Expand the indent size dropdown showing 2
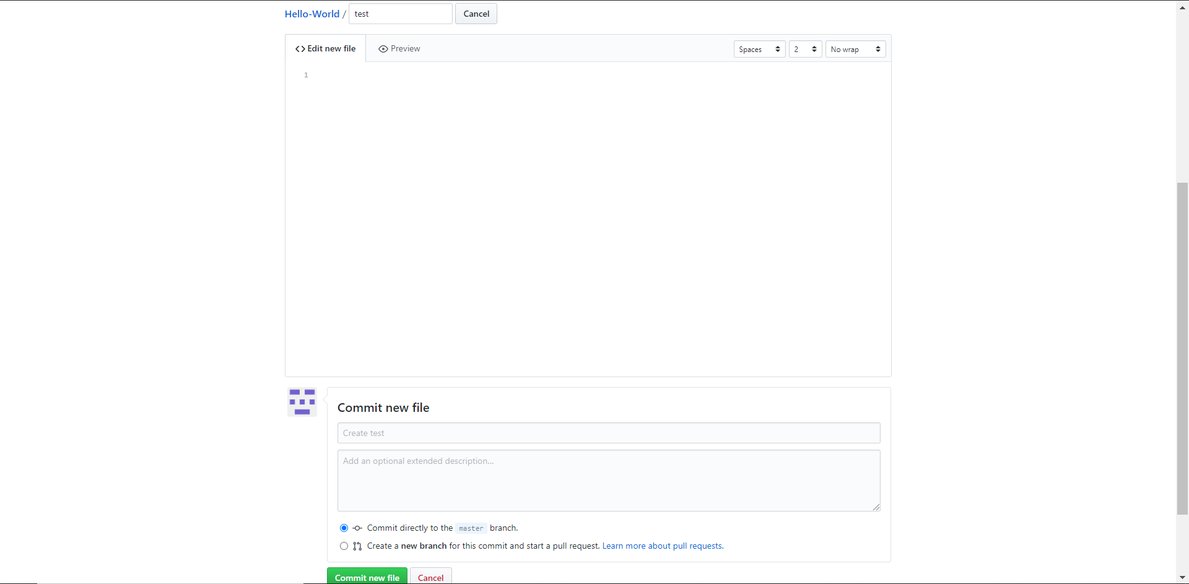This screenshot has height=584, width=1189. tap(805, 50)
